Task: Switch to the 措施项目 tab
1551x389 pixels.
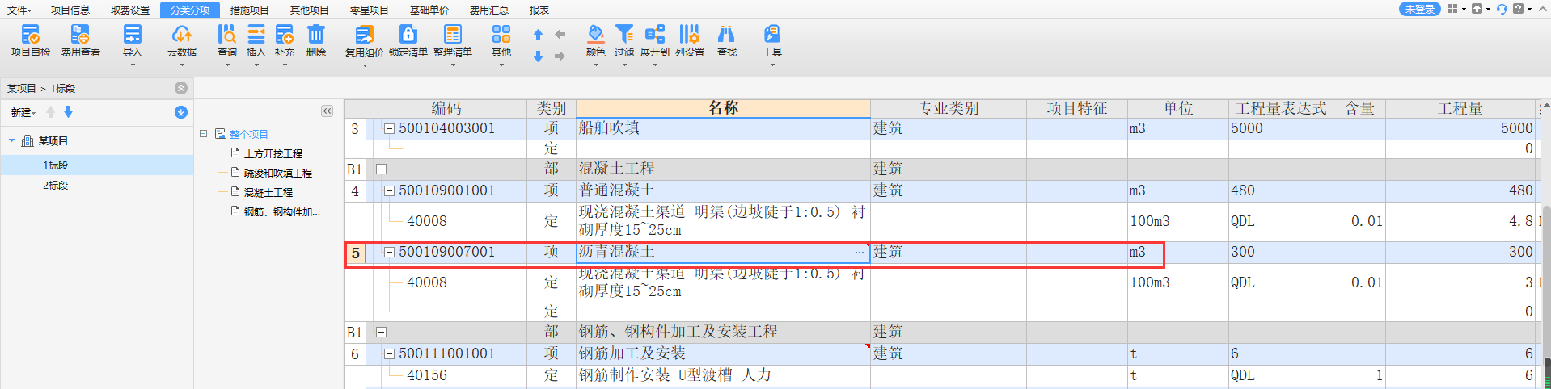Action: coord(249,10)
